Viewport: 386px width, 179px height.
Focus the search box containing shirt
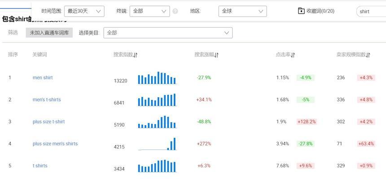click(x=371, y=12)
